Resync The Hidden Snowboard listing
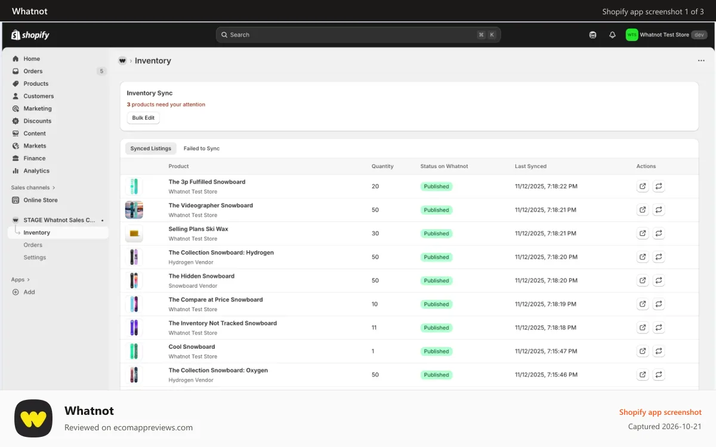 pyautogui.click(x=659, y=281)
